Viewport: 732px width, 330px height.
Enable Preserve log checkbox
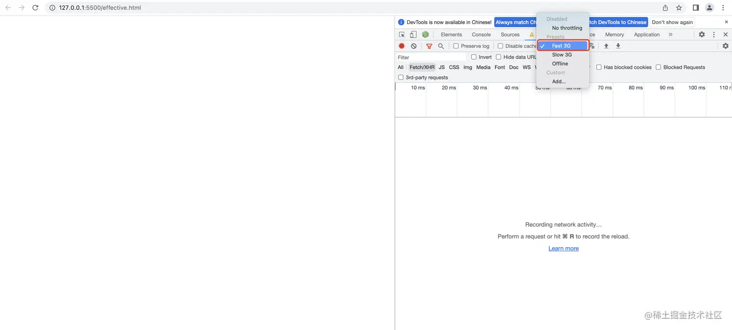[456, 46]
